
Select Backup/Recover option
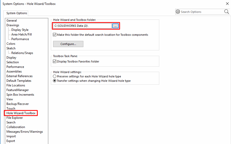pos(18,104)
